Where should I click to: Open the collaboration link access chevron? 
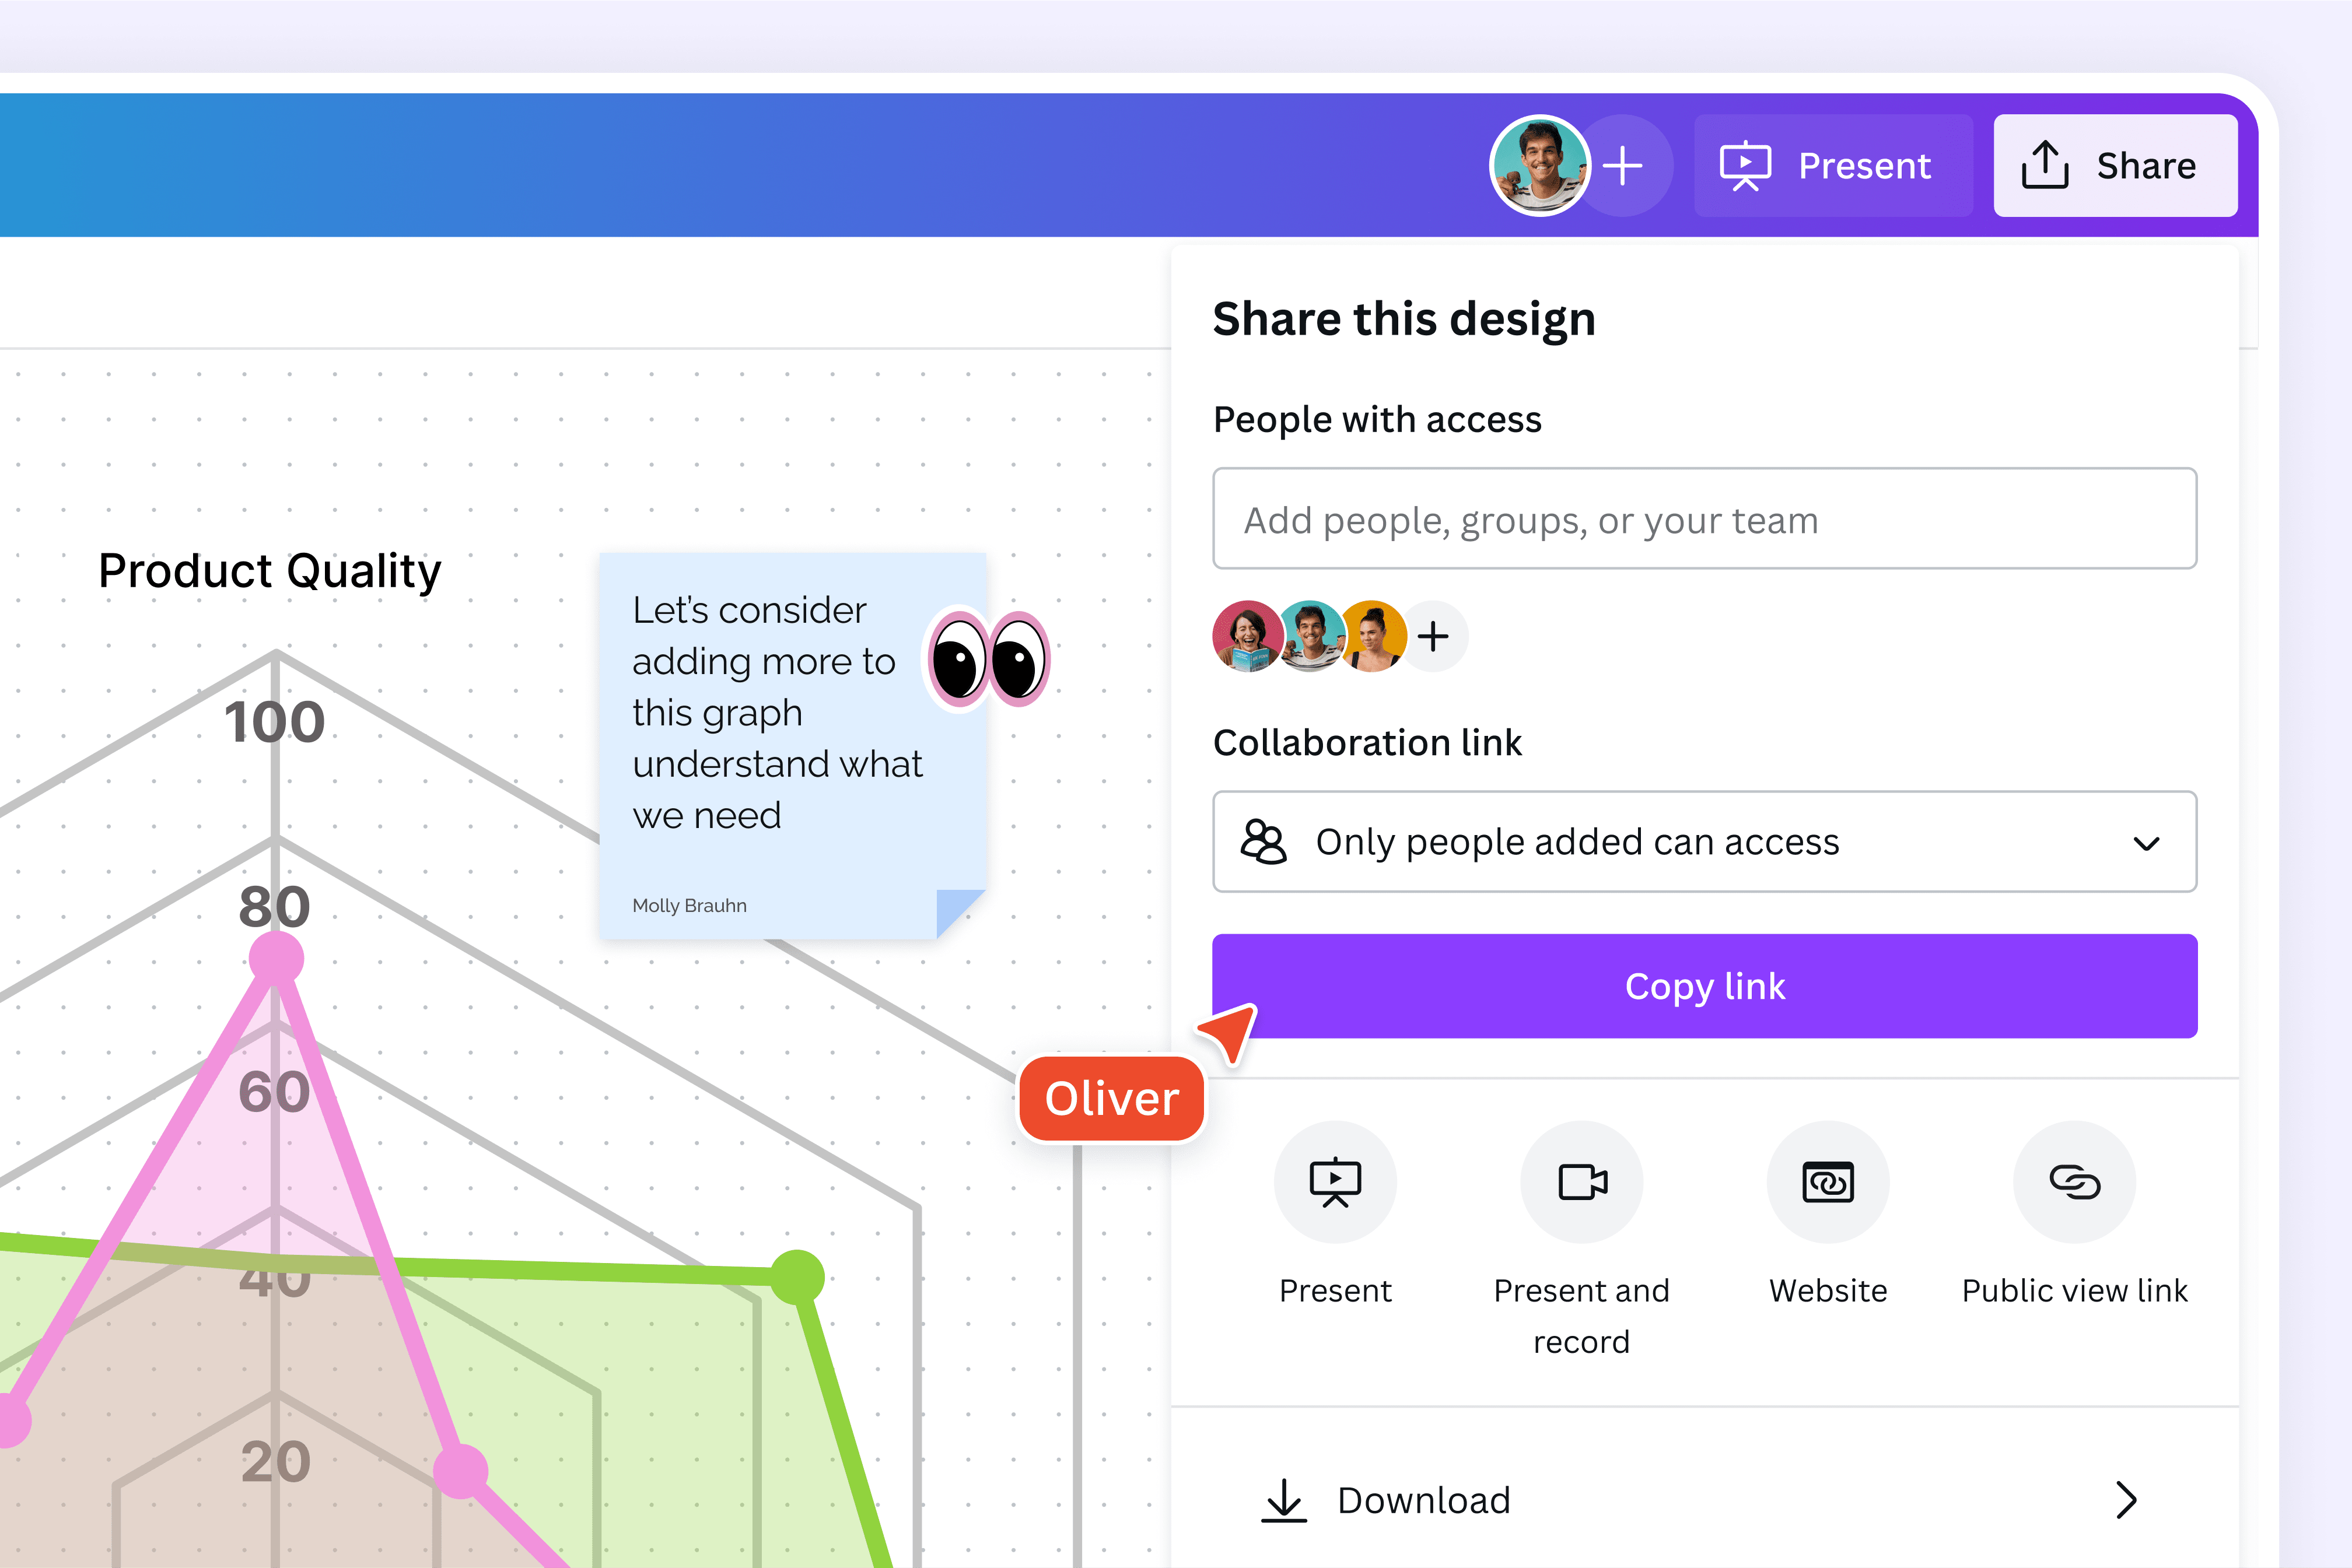tap(2146, 842)
